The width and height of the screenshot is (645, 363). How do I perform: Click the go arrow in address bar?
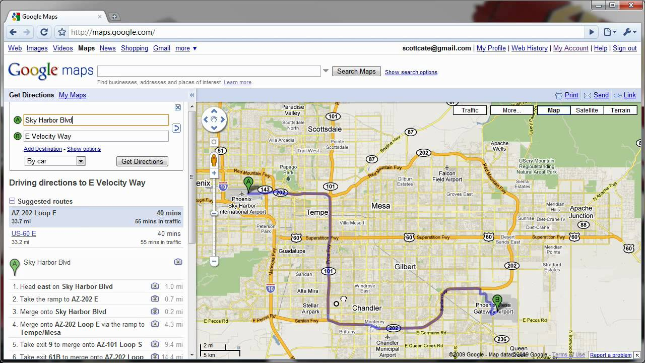pyautogui.click(x=592, y=32)
